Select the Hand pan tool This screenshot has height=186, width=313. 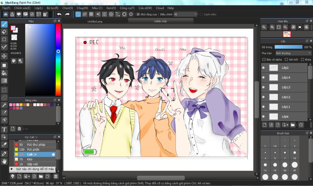tap(4, 161)
